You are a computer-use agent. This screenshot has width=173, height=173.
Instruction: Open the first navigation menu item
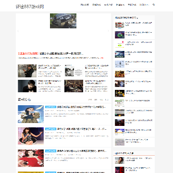pyautogui.click(x=85, y=5)
